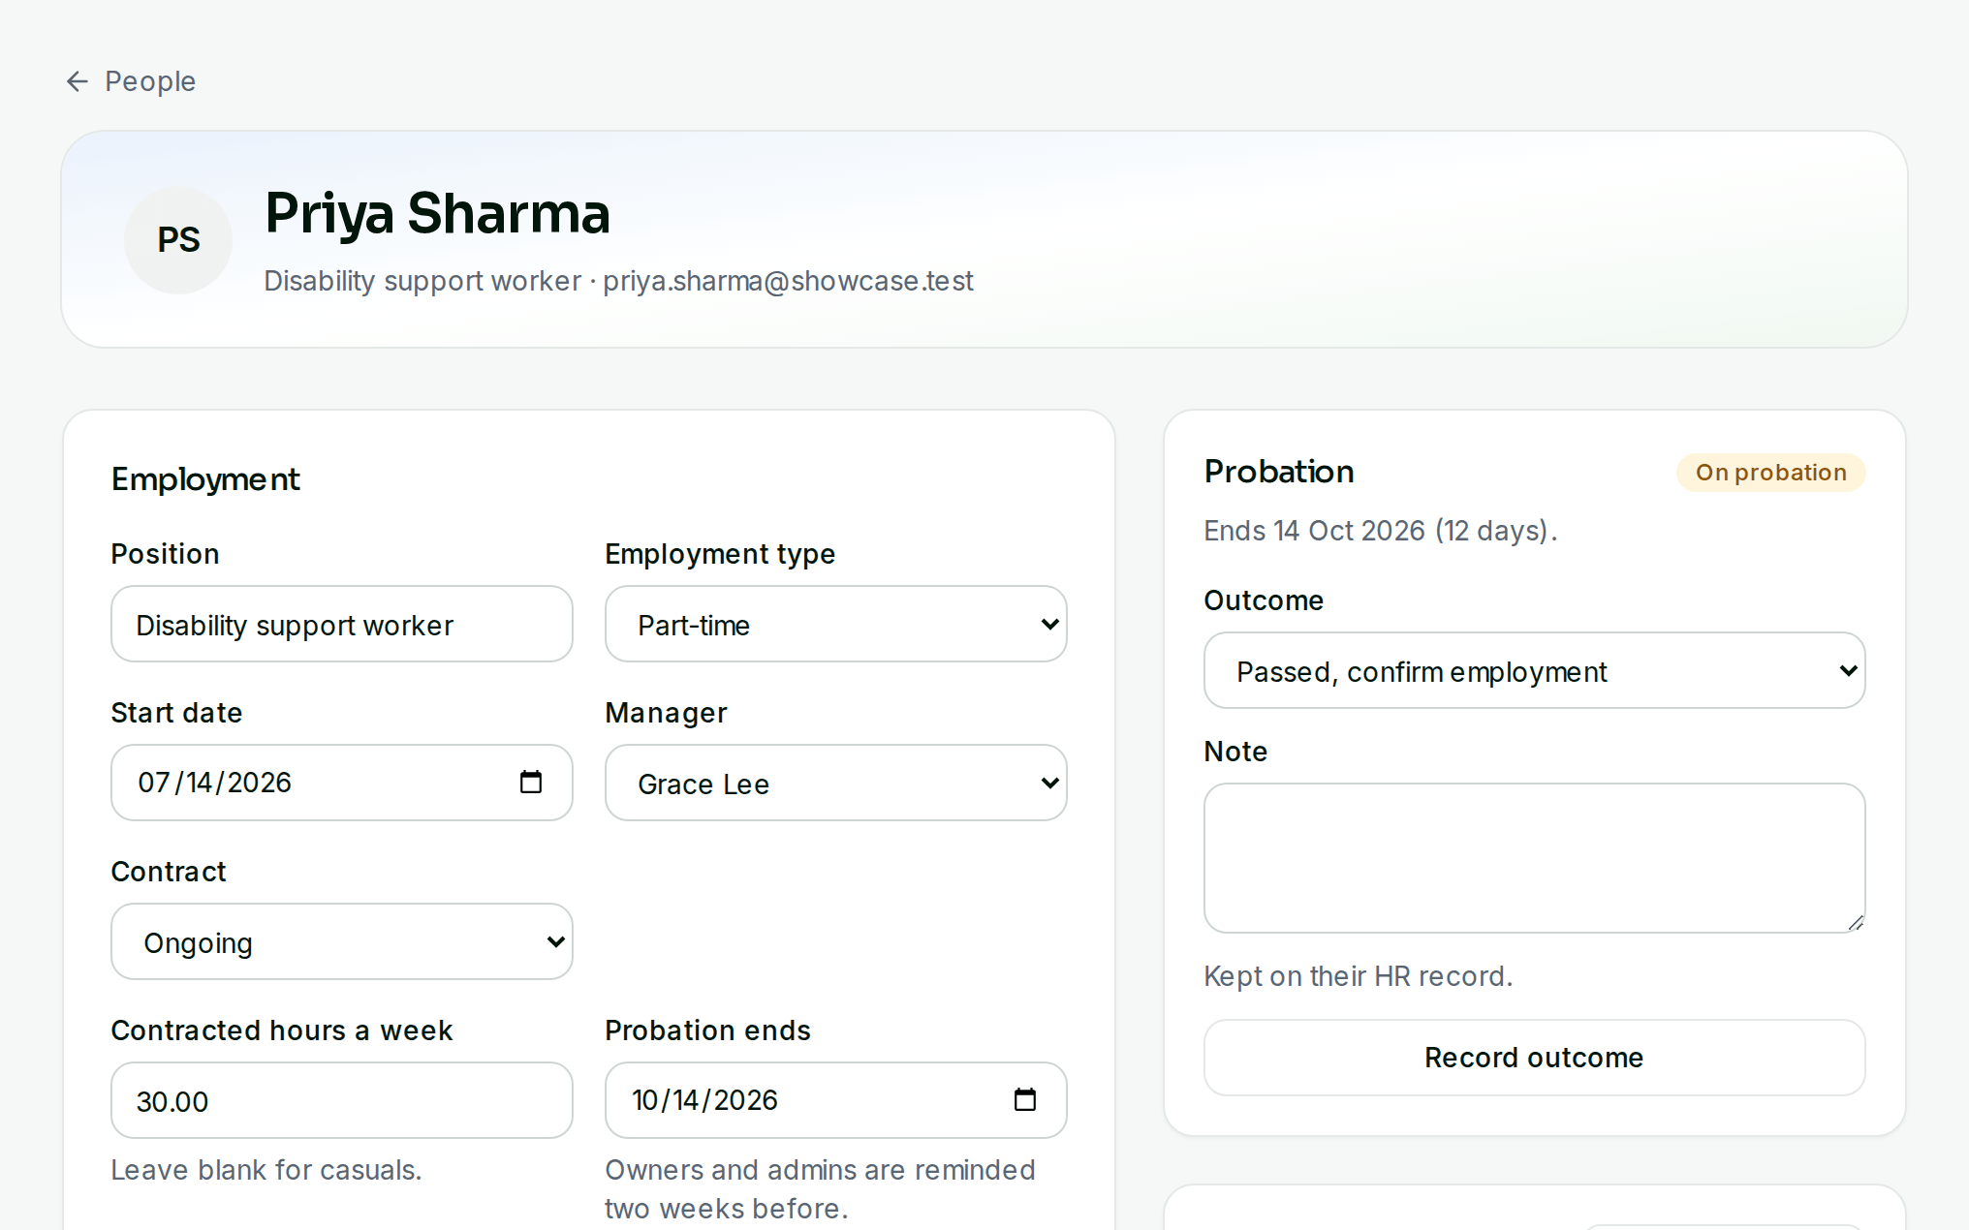Open the Start date calendar picker icon
The height and width of the screenshot is (1230, 1969).
[x=531, y=782]
